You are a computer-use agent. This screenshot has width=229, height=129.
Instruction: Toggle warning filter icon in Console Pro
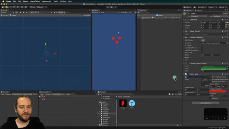[x=42, y=96]
